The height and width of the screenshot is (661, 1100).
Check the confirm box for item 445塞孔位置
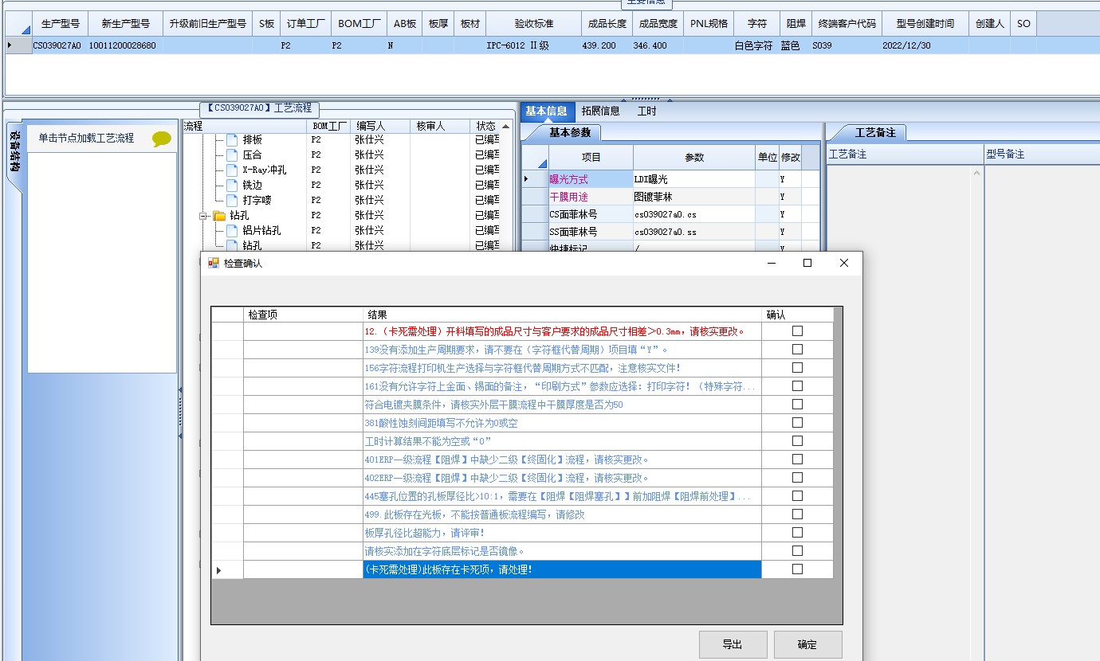(797, 496)
